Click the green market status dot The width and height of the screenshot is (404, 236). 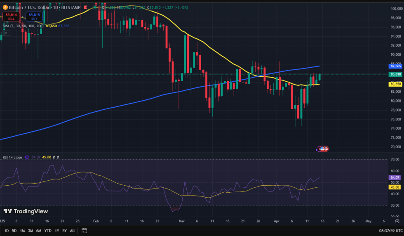(95, 7)
